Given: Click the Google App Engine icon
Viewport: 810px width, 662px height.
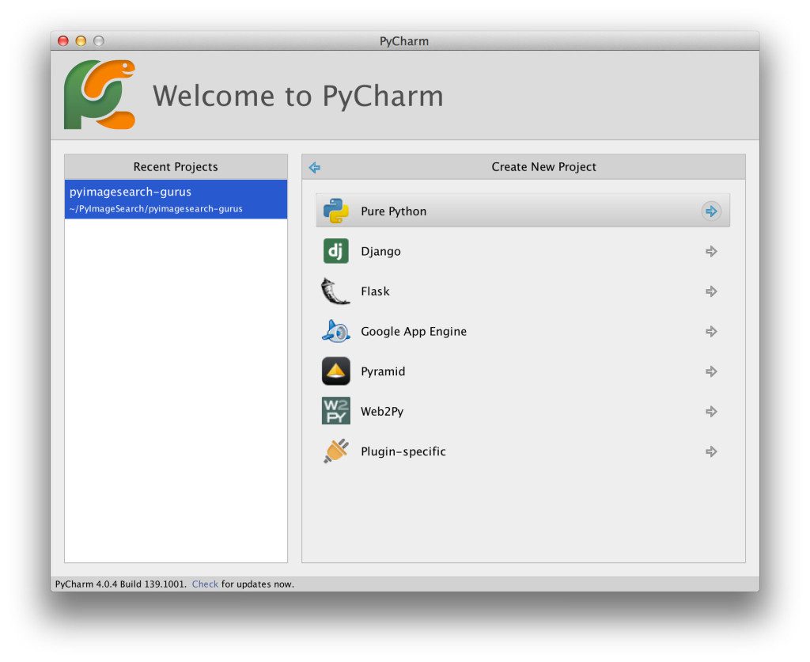Looking at the screenshot, I should point(335,331).
